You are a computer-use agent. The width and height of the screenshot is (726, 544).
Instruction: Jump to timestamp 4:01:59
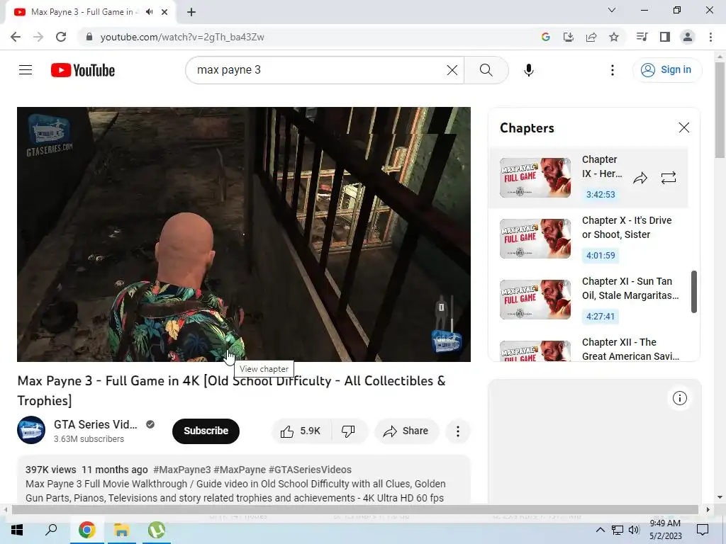tap(601, 255)
